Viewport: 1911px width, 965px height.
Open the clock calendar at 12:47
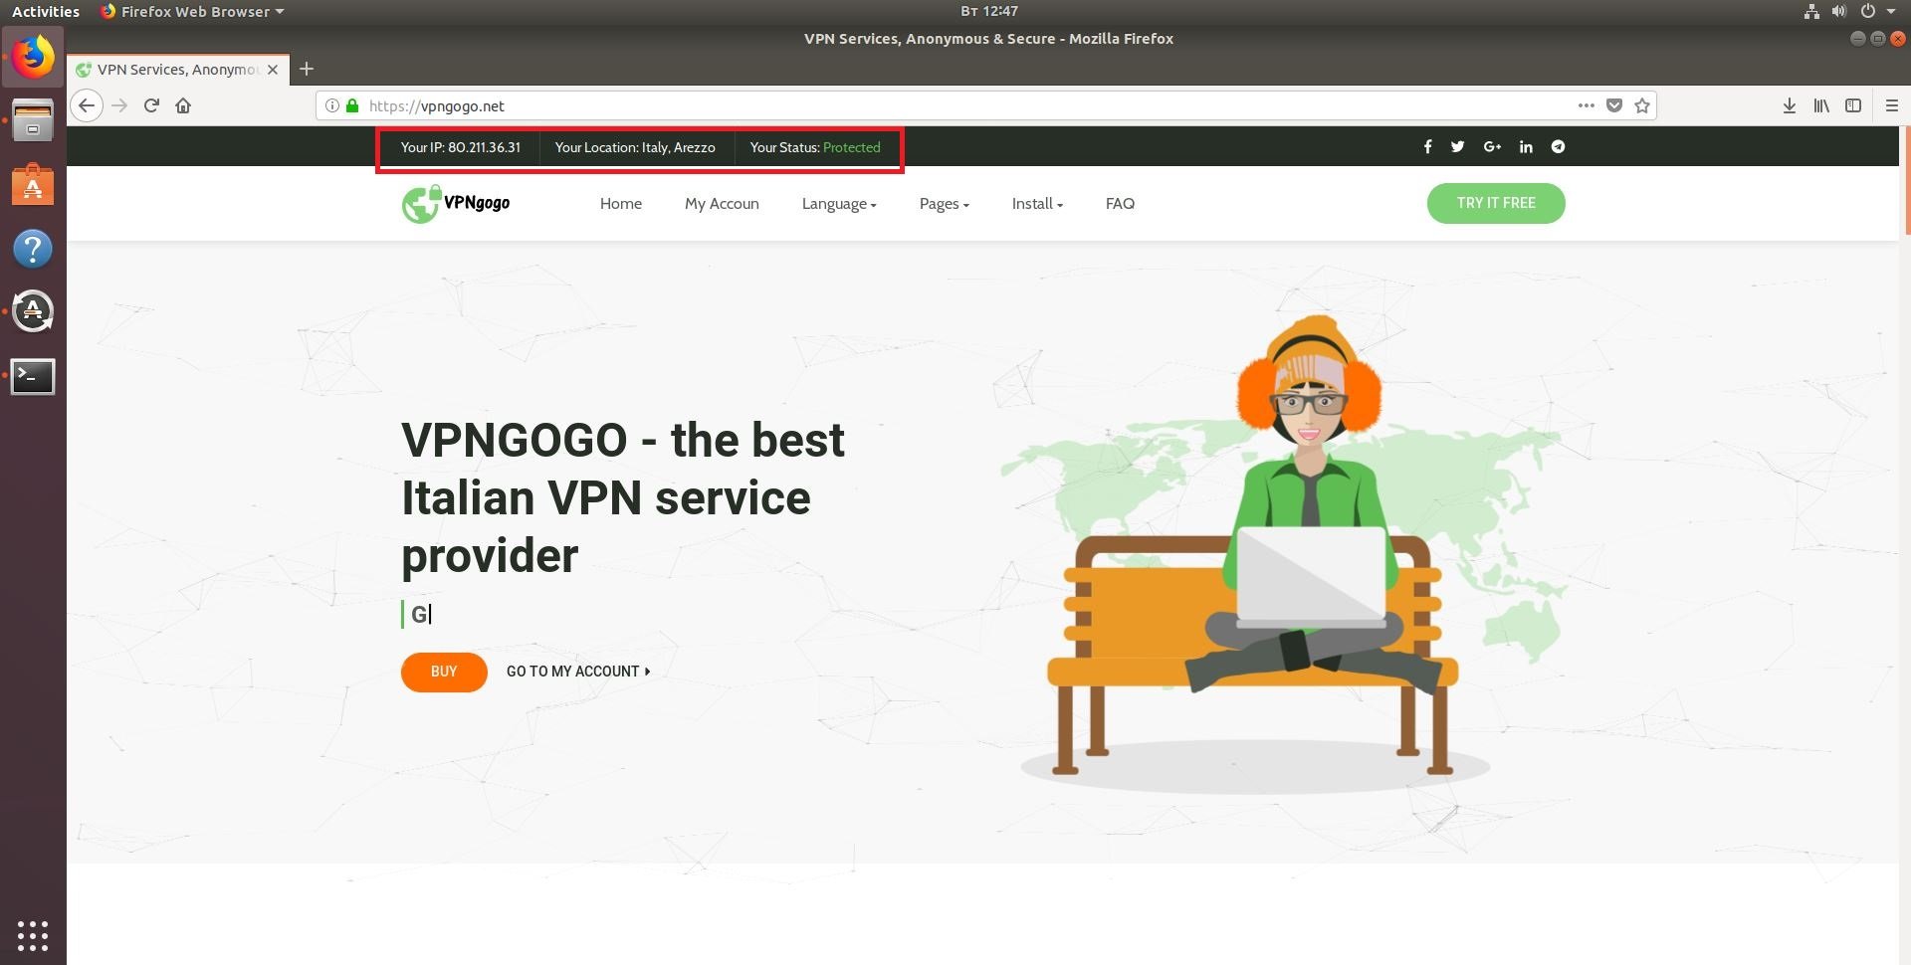[x=989, y=11]
